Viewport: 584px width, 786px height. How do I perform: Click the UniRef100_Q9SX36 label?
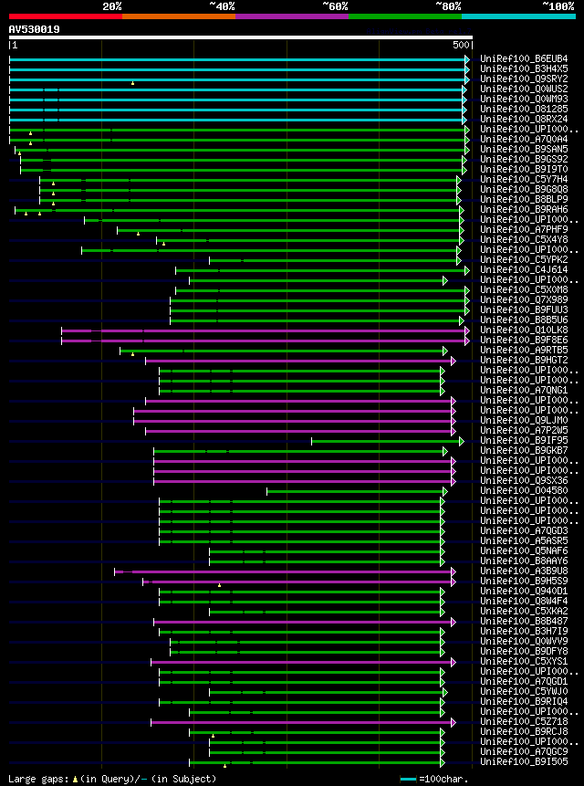tap(524, 480)
